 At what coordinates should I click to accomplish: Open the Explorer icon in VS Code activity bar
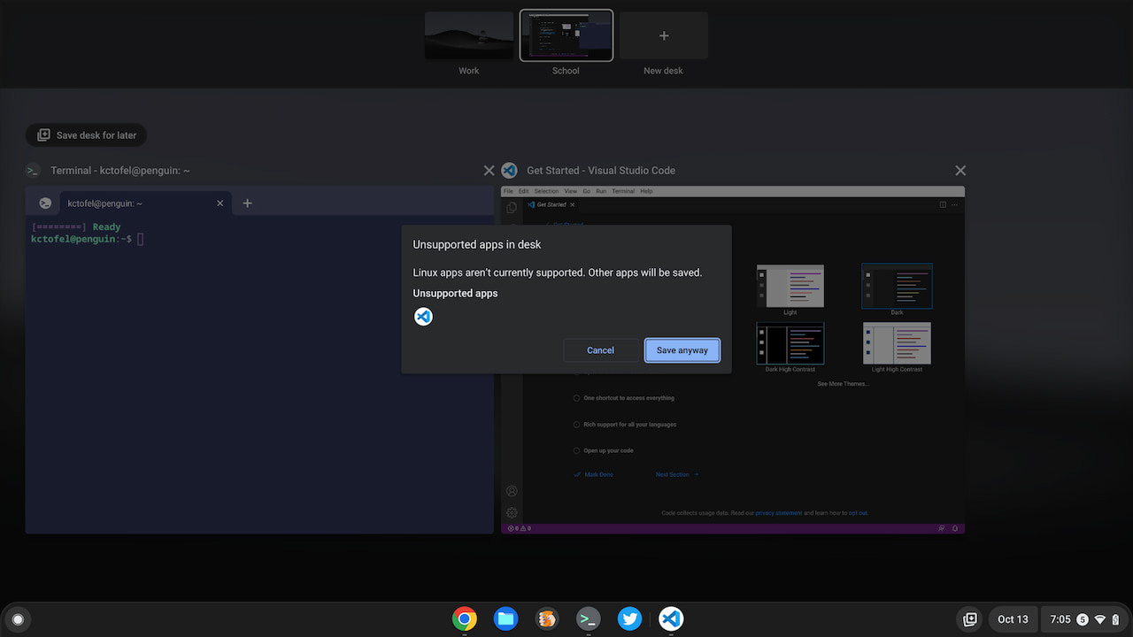[x=512, y=208]
